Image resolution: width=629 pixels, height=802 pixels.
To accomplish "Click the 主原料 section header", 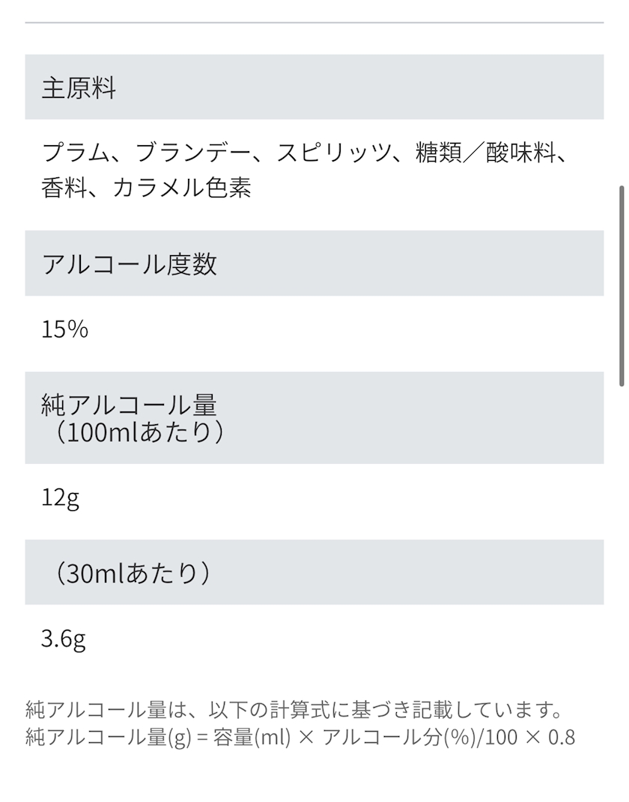I will tap(79, 88).
